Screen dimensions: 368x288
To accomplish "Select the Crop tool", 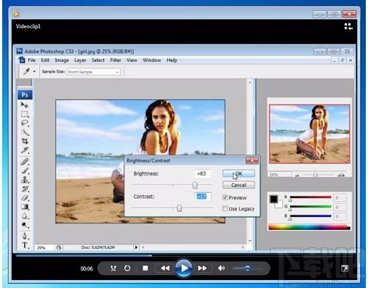I will [x=25, y=141].
